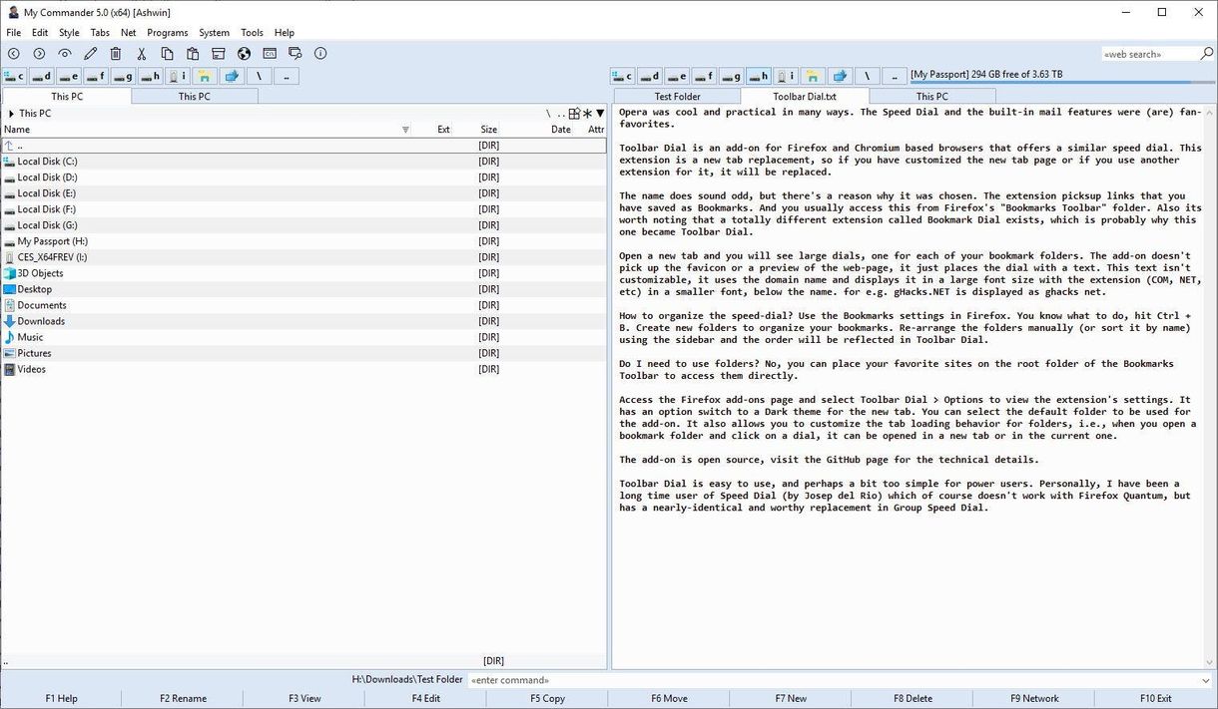The height and width of the screenshot is (709, 1218).
Task: Select the Videos folder
Action: coord(304,369)
